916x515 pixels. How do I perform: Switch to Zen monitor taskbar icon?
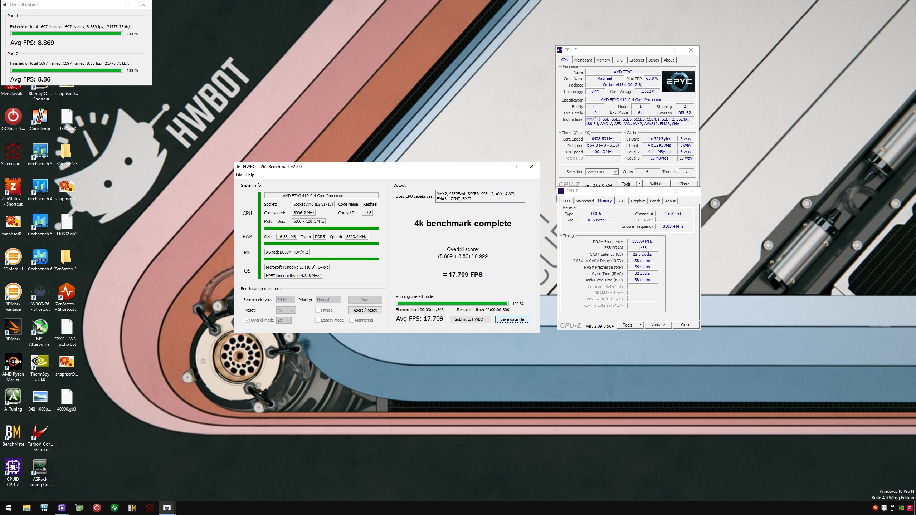click(114, 507)
